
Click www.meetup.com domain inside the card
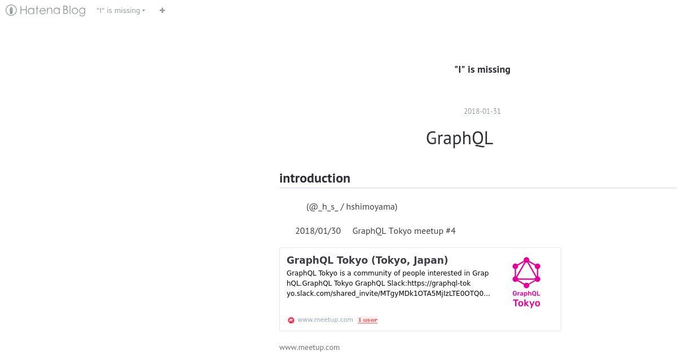pyautogui.click(x=325, y=319)
